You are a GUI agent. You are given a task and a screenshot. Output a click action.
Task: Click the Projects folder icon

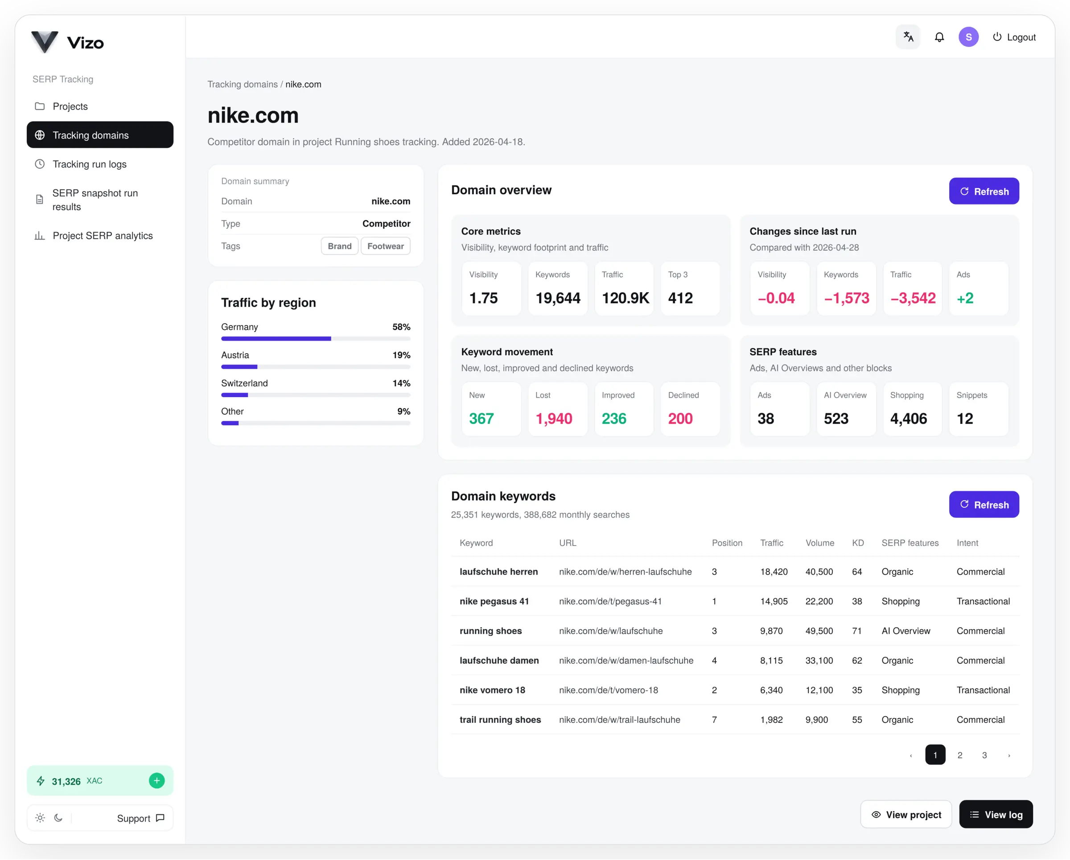click(x=40, y=106)
